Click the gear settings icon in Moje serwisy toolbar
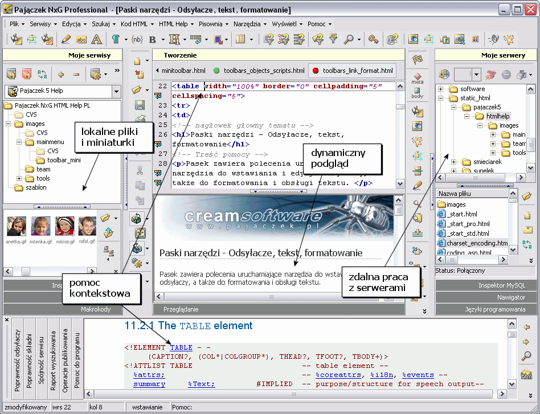 click(x=95, y=74)
